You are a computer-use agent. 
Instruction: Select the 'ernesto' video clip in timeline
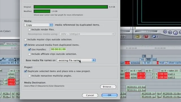135,63
